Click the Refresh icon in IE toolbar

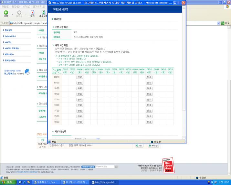pos(43,12)
